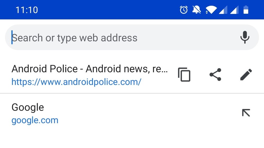Refine the Google suggestion with arrow icon
The width and height of the screenshot is (264, 148).
[246, 113]
